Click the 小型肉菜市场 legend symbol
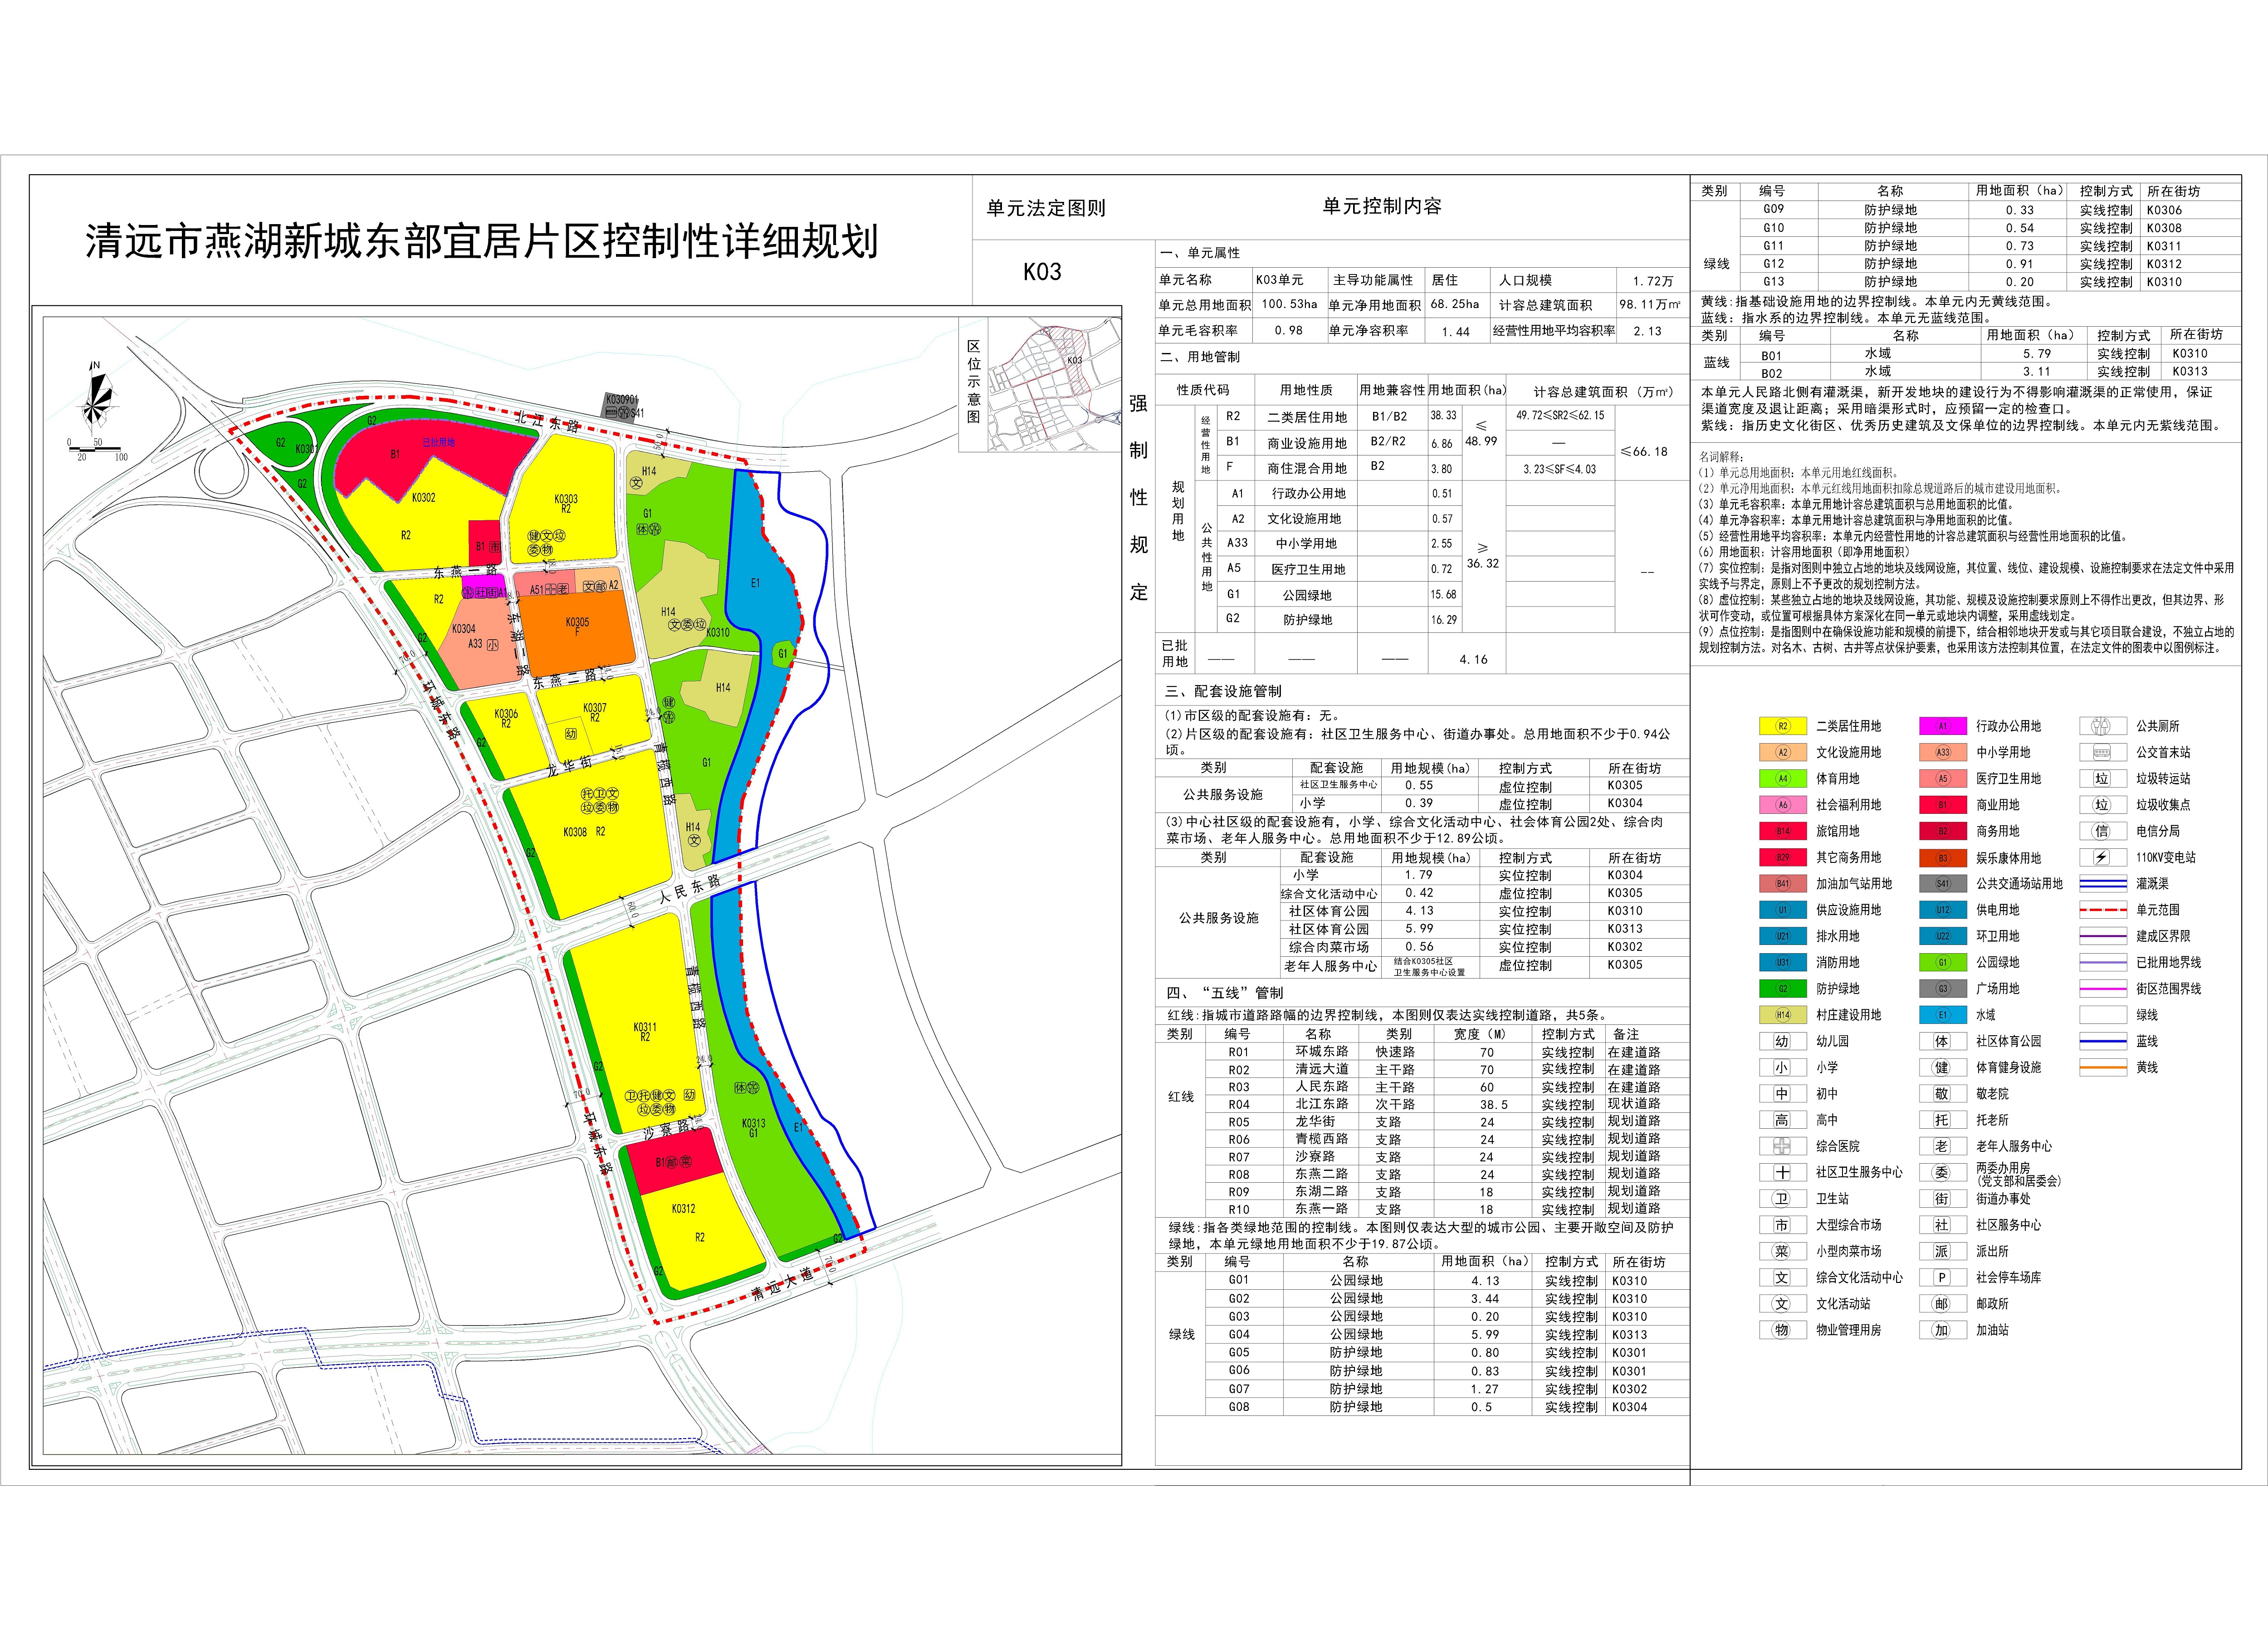This screenshot has height=1640, width=2268. point(1782,1252)
